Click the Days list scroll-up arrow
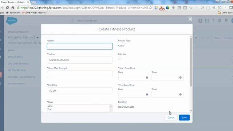233x131 pixels. [x=111, y=106]
